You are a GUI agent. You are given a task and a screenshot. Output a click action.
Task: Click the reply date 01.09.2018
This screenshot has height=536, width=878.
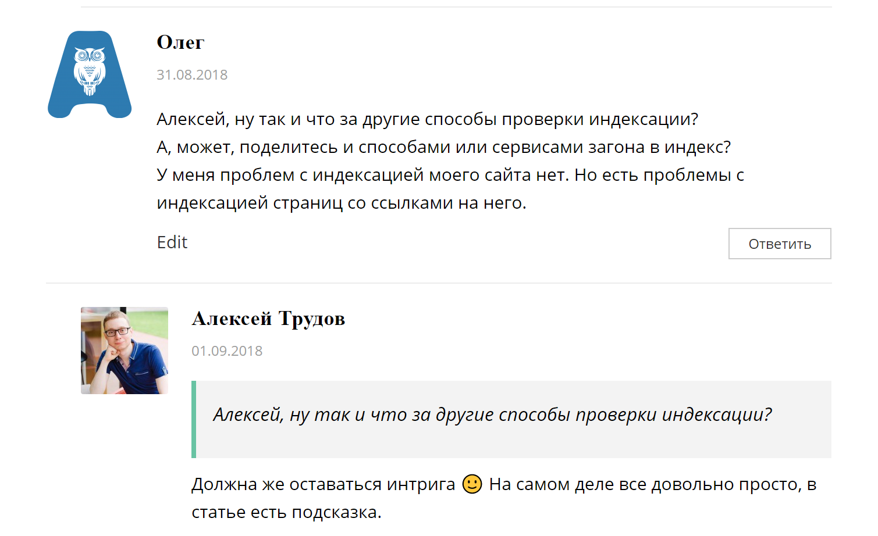(x=227, y=351)
